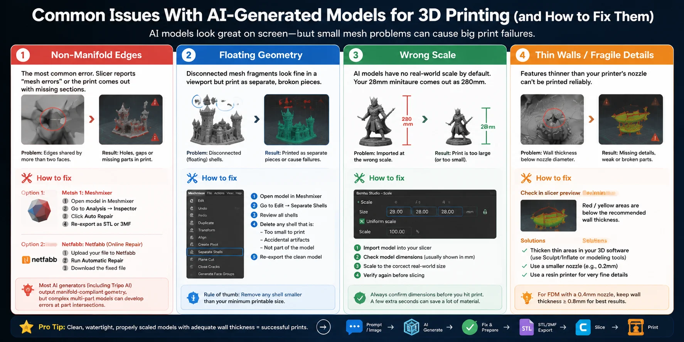
Task: Choose Transform in the Meshmixer menu
Action: (215, 230)
